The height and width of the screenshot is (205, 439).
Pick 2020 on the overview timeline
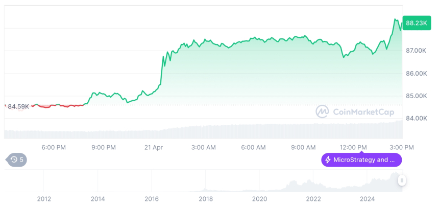point(260,199)
